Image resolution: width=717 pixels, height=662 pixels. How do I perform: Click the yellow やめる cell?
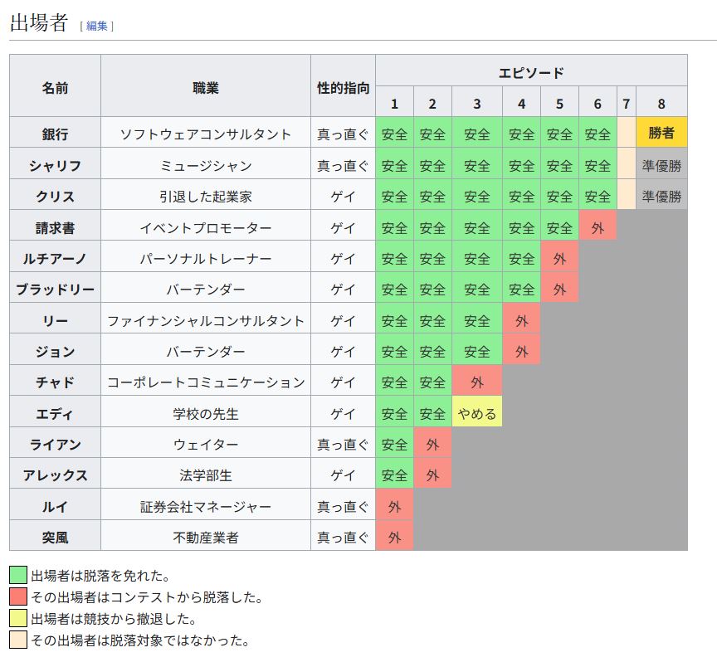click(476, 413)
